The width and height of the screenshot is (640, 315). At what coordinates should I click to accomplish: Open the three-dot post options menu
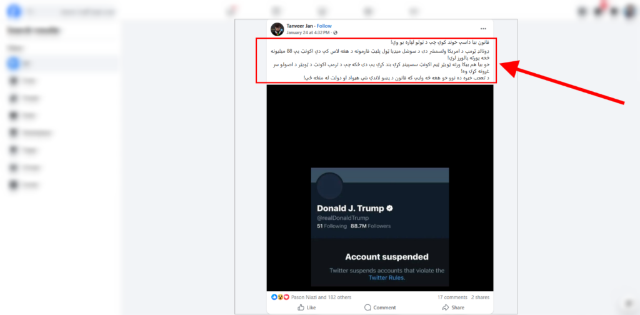tap(483, 29)
